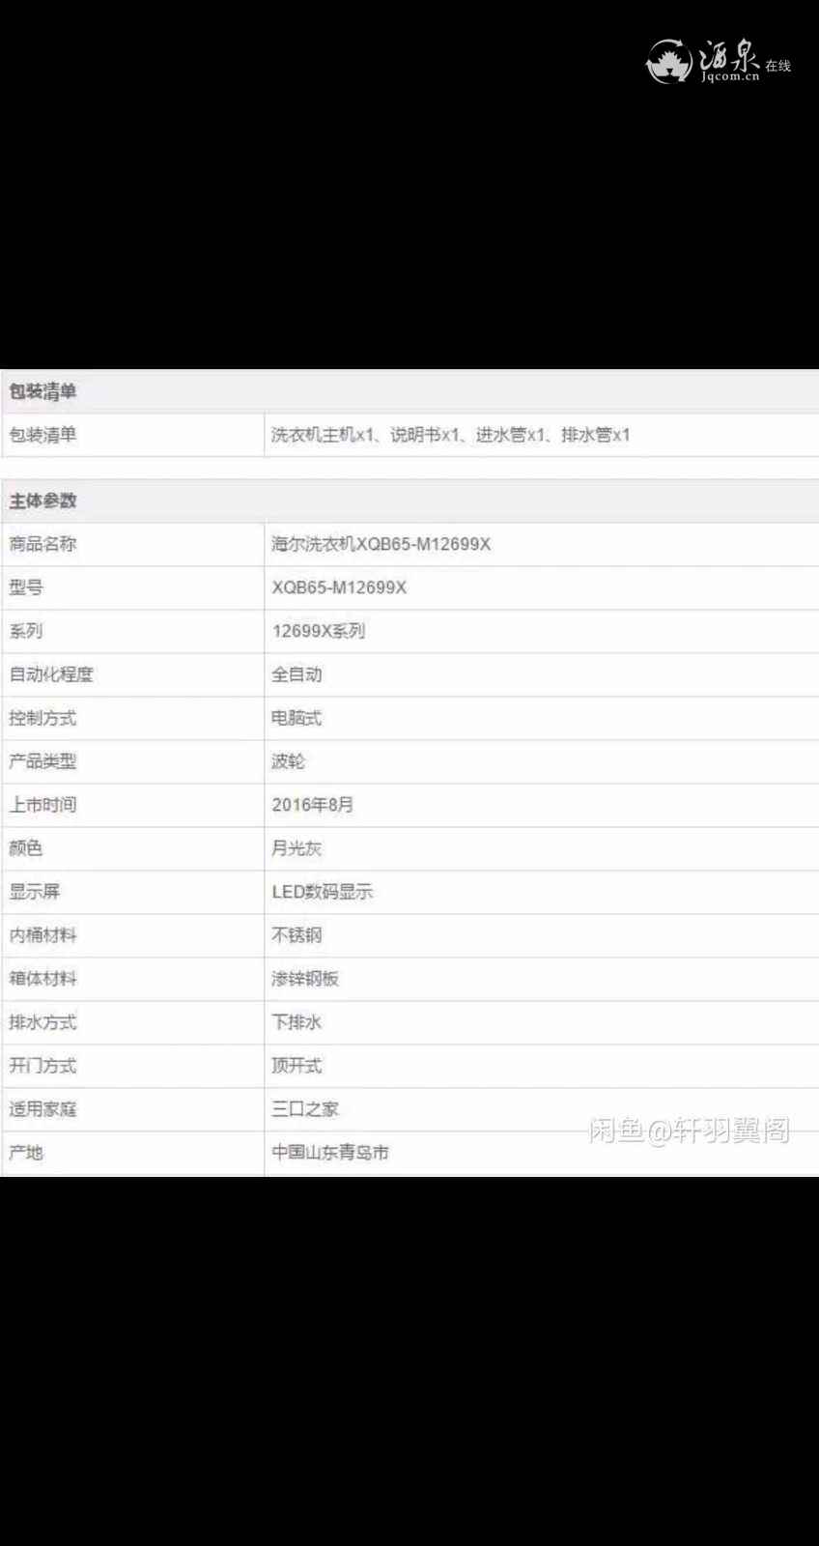Select the 颜色 label cell
The height and width of the screenshot is (1546, 819).
pos(133,848)
